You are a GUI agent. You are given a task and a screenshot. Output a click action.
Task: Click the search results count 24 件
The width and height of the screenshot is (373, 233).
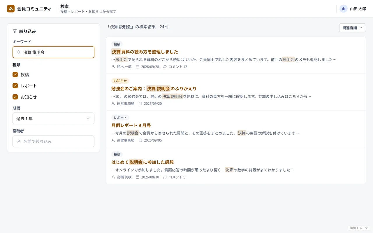point(164,27)
